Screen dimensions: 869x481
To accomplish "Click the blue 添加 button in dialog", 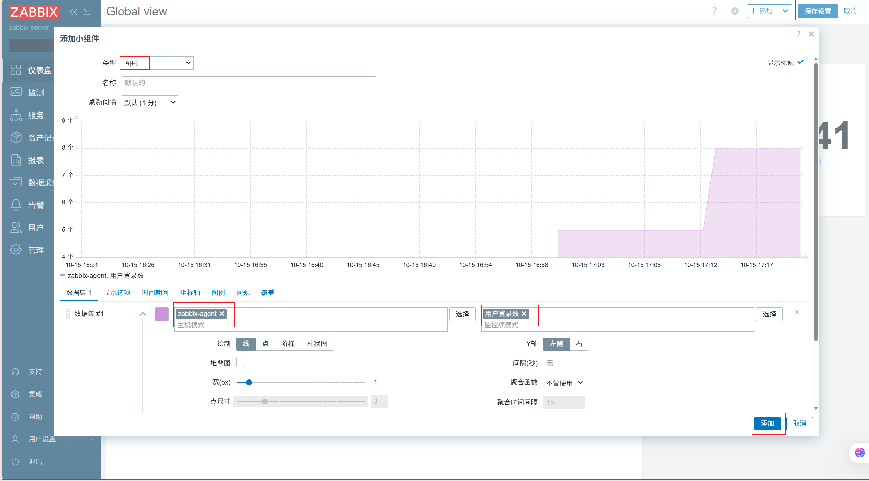I will 767,423.
